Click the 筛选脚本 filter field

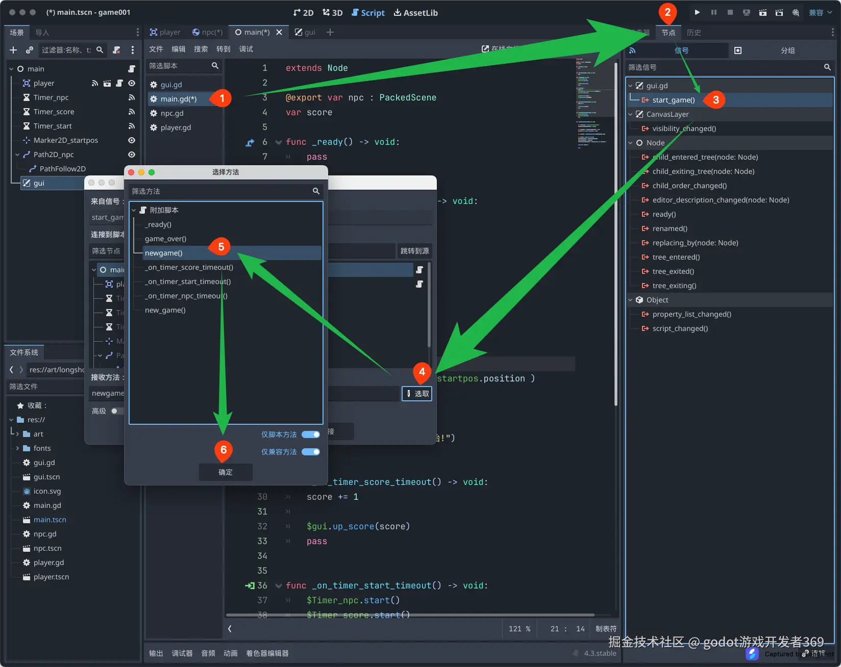pyautogui.click(x=184, y=66)
